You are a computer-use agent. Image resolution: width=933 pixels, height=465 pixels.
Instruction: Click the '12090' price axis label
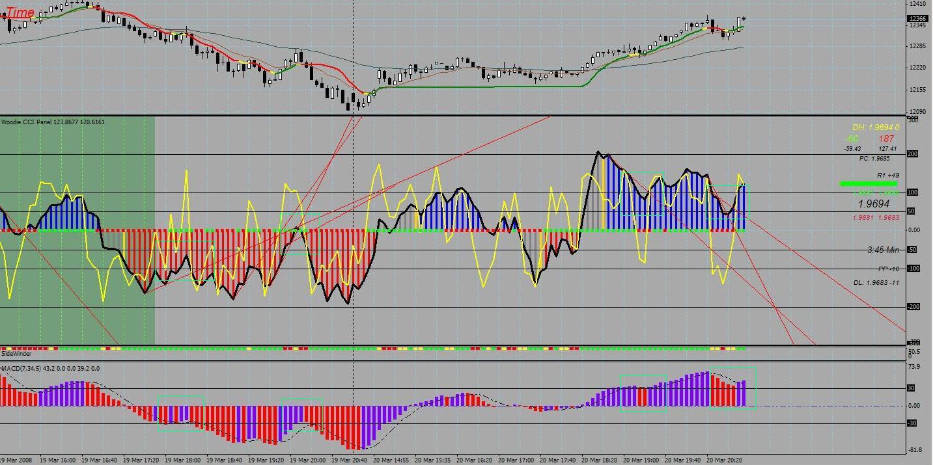click(917, 112)
